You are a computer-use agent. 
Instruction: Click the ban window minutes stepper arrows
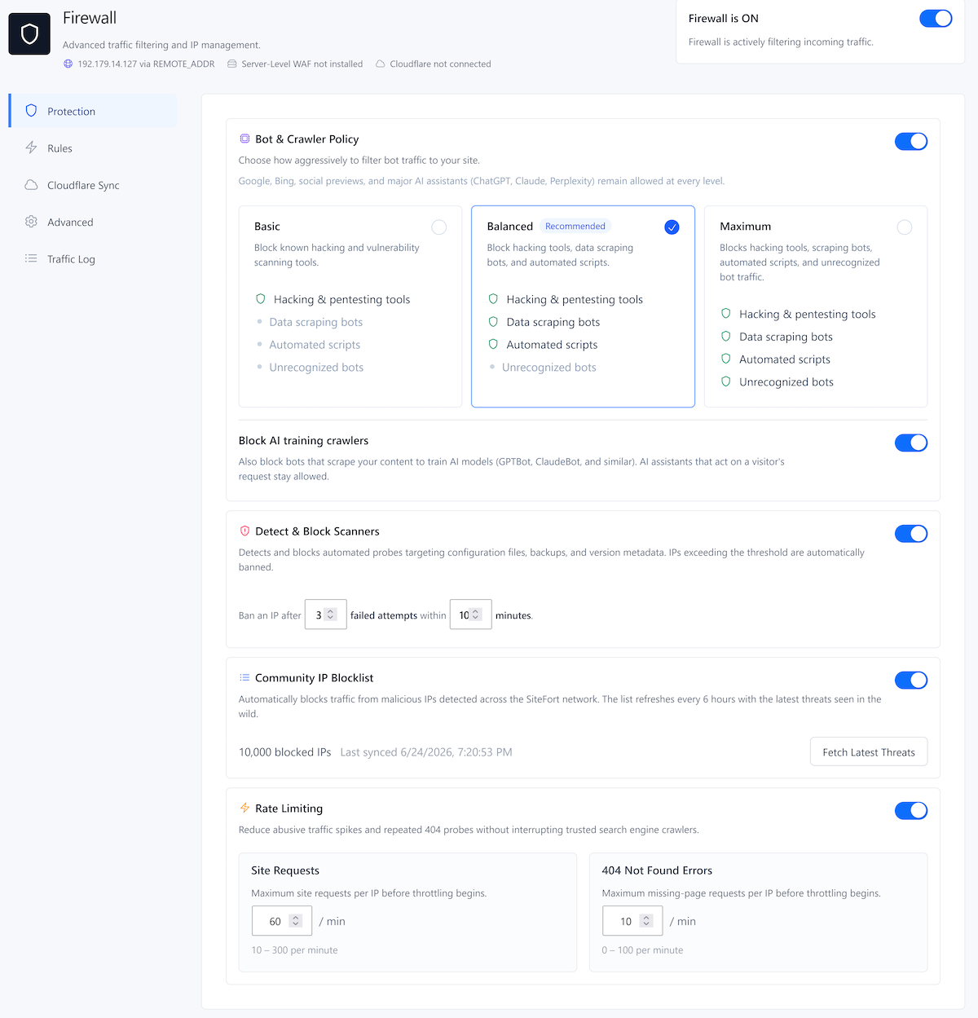tap(476, 615)
